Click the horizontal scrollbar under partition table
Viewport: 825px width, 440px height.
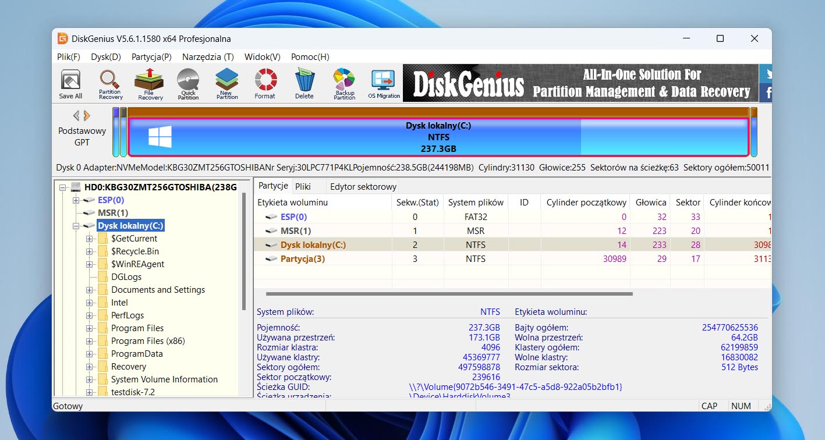[449, 294]
